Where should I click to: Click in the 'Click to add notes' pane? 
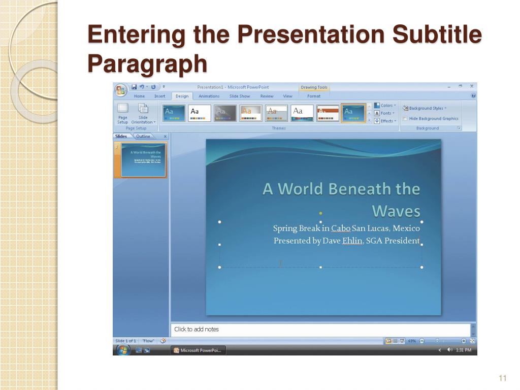point(320,329)
